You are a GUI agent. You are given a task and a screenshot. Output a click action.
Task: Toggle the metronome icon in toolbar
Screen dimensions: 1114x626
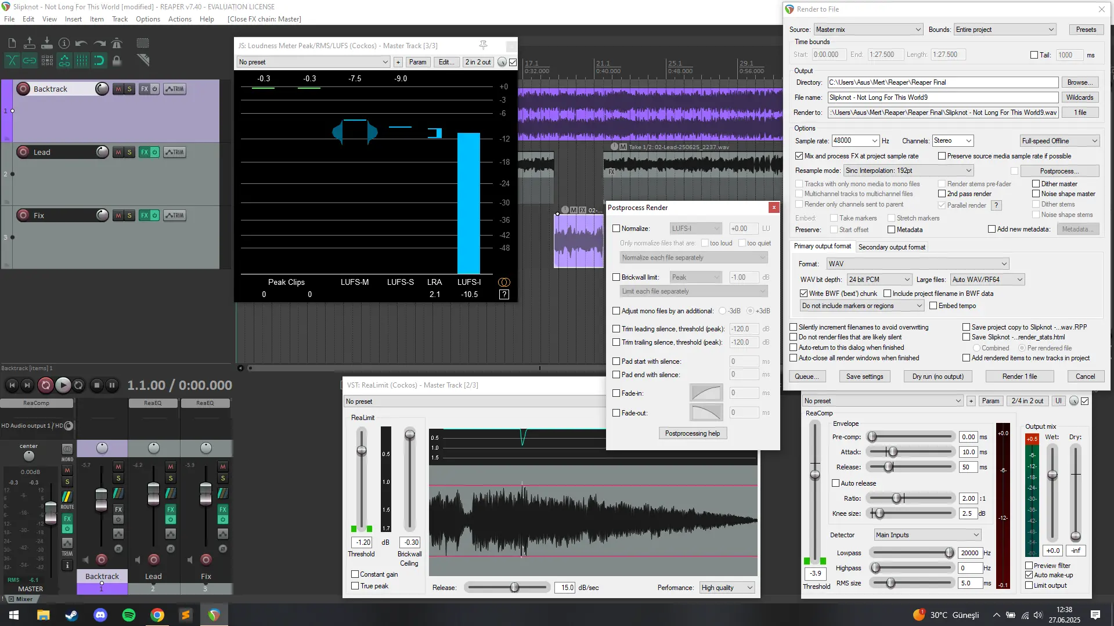pos(117,43)
